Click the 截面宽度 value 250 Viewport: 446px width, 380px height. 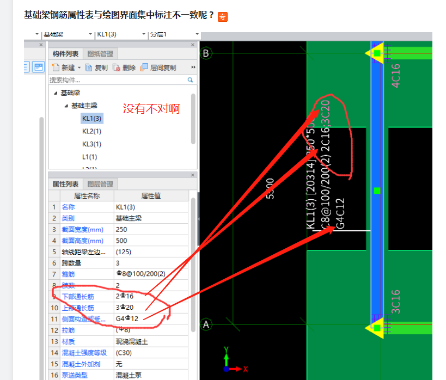(x=151, y=230)
